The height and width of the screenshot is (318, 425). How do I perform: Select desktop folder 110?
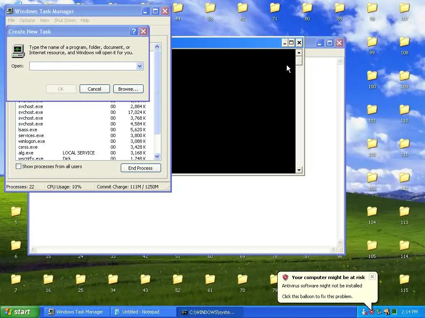[404, 114]
